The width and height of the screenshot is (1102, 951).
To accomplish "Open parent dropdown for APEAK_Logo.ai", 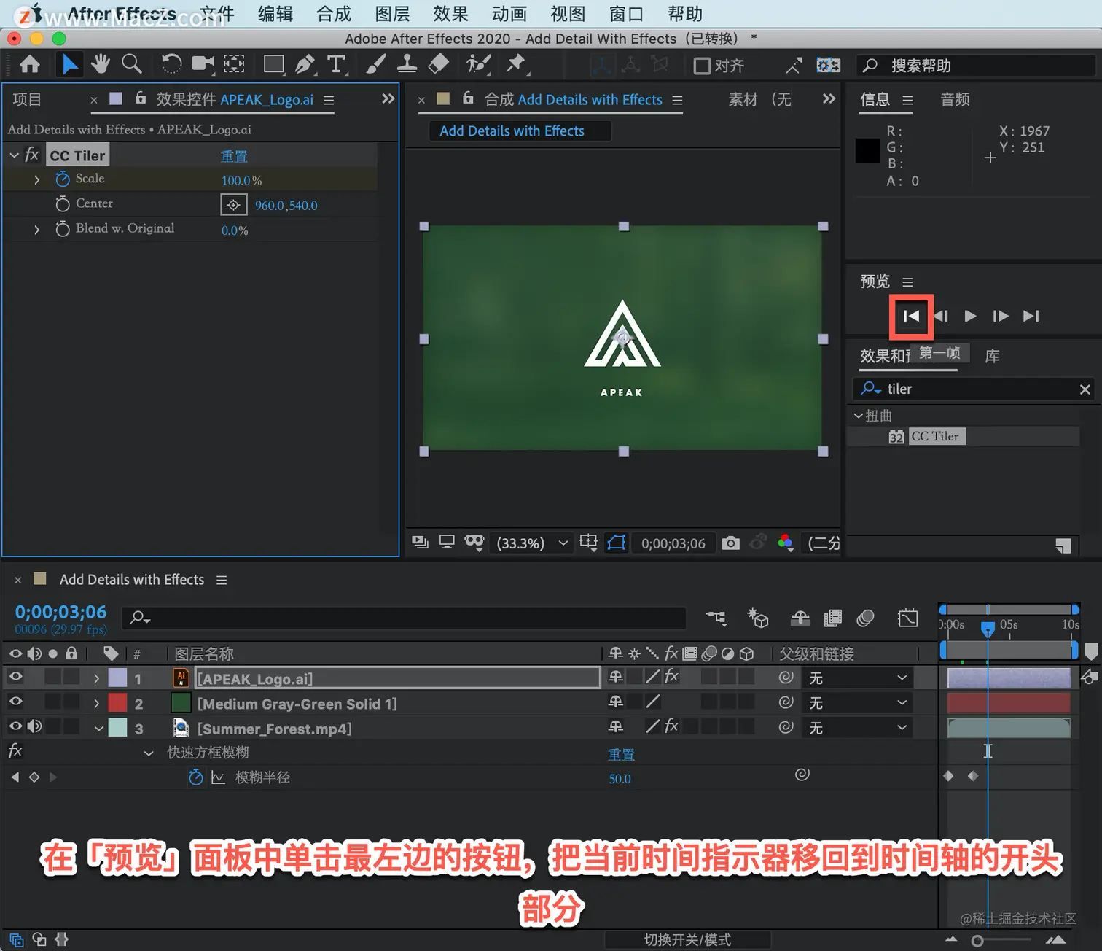I will (x=858, y=678).
